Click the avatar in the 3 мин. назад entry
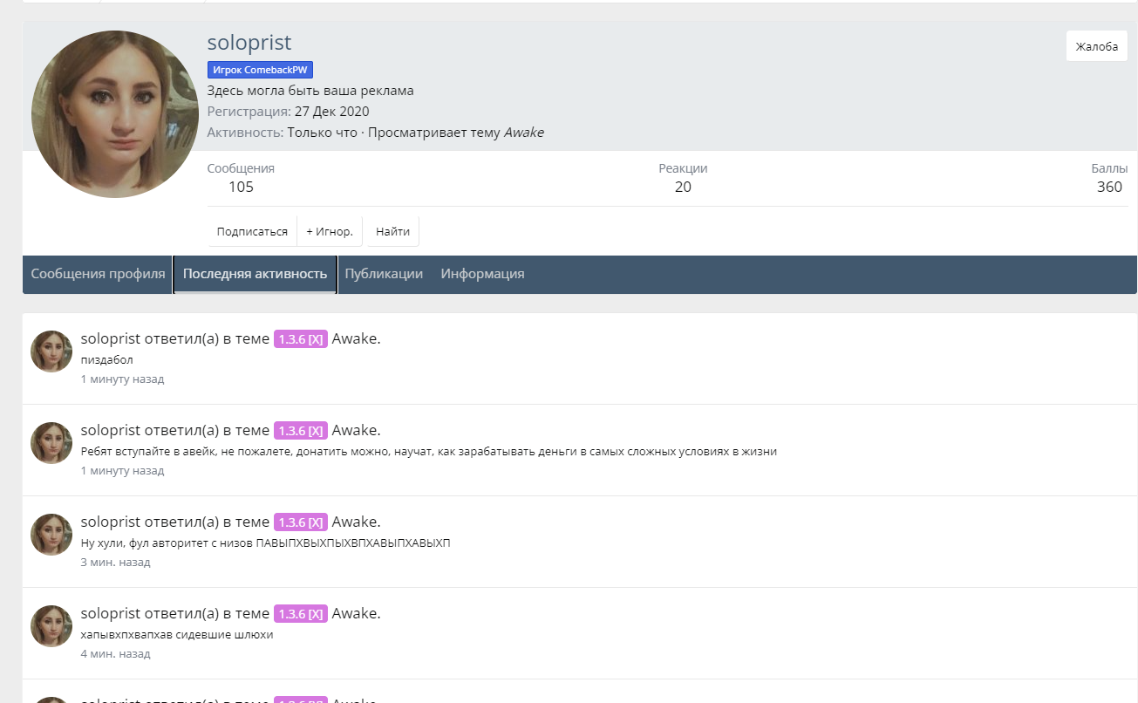The image size is (1138, 703). (x=51, y=535)
